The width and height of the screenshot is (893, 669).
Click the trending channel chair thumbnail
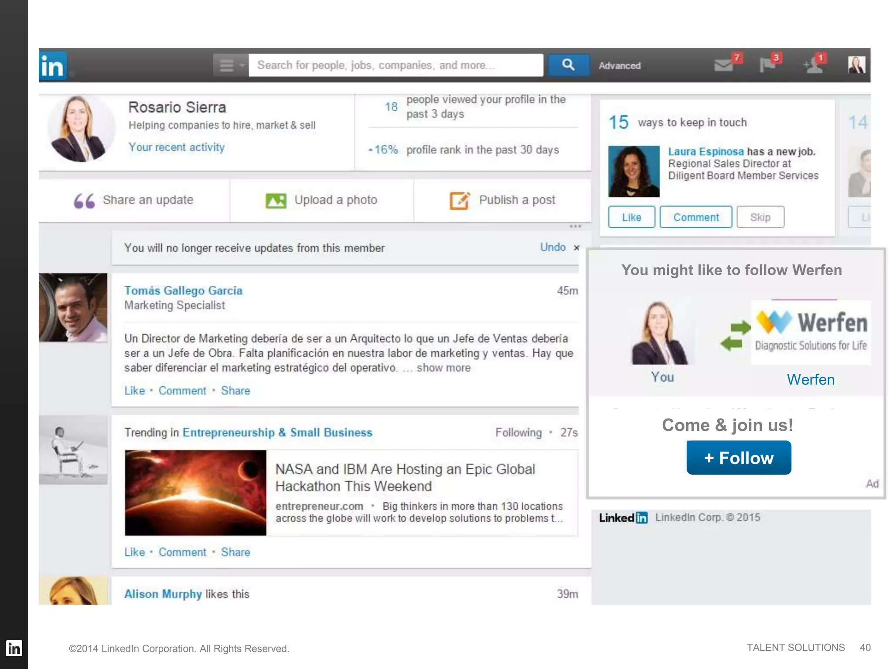(x=73, y=449)
